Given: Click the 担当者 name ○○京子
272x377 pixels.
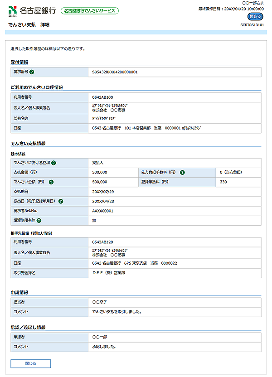Looking at the screenshot, I should tap(100, 302).
